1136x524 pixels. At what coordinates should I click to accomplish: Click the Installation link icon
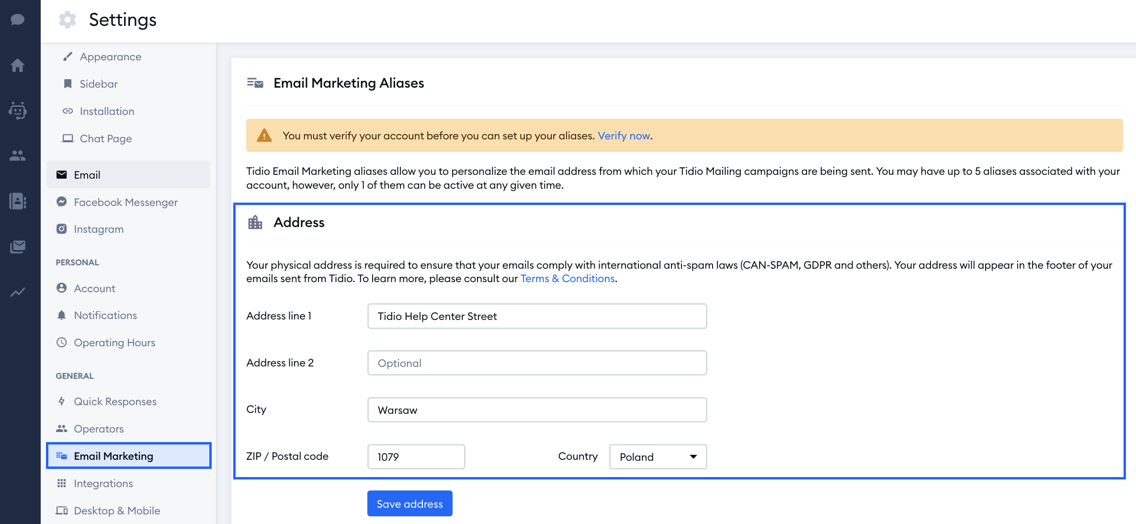(68, 111)
